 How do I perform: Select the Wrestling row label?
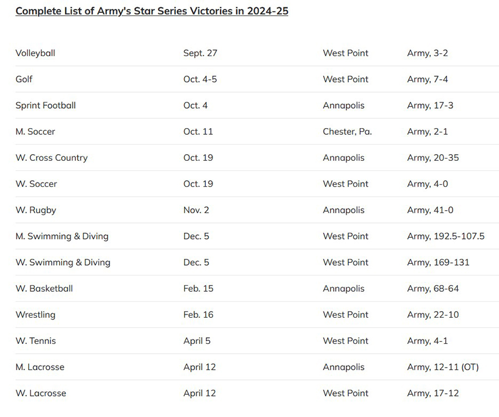tap(35, 315)
